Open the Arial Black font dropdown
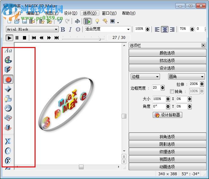209x179 pixels. click(x=32, y=29)
